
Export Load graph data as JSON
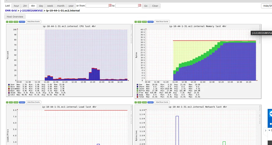(16, 102)
